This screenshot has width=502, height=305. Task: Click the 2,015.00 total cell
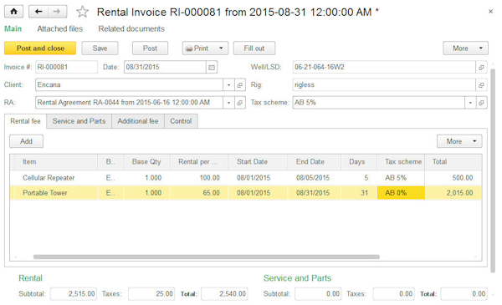tap(453, 193)
